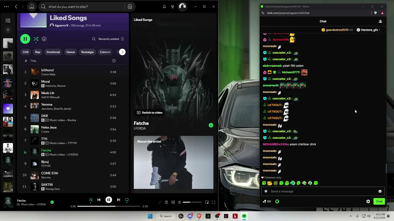Search within Liked Songs

pos(94,39)
